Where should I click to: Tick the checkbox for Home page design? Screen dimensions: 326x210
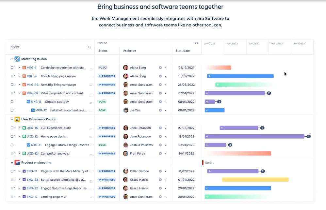pyautogui.click(x=12, y=136)
